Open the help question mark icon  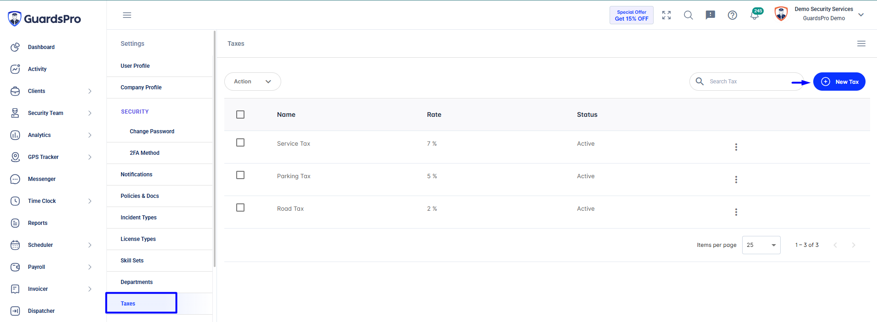(733, 15)
